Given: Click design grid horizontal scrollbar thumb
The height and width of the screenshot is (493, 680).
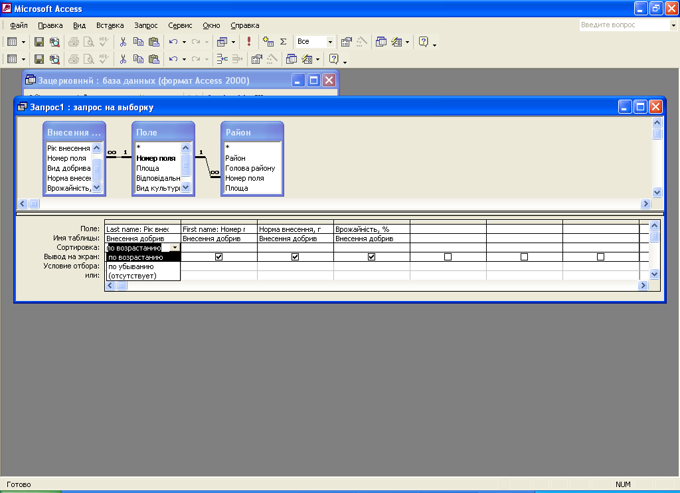Looking at the screenshot, I should tap(122, 285).
